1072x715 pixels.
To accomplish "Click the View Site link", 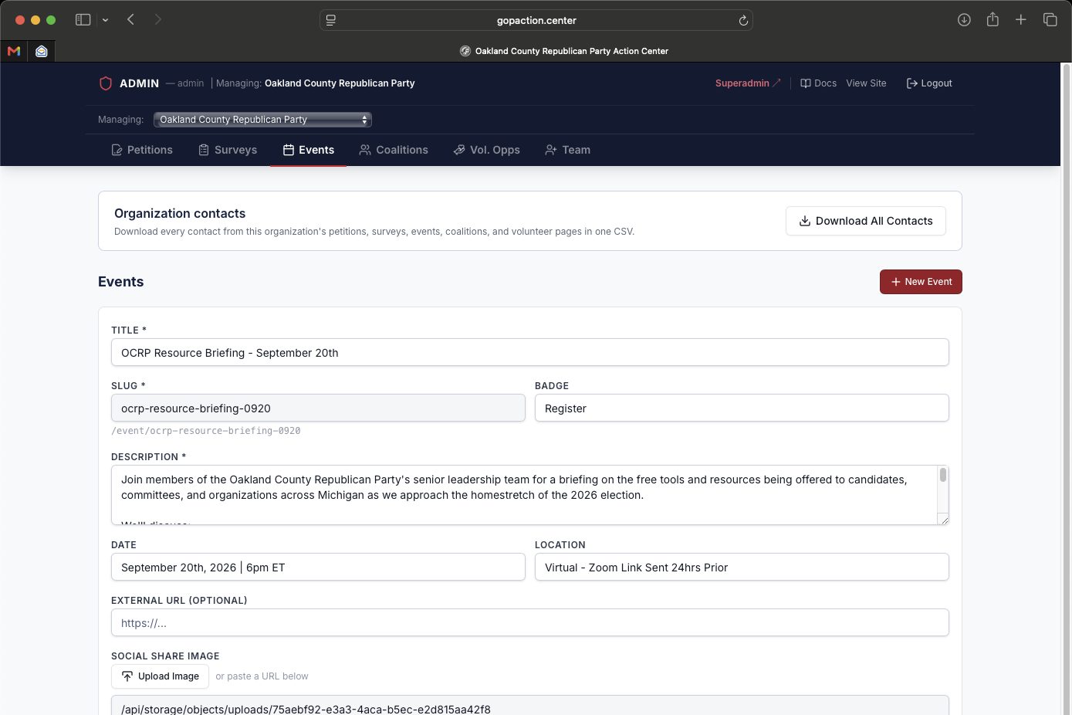I will point(866,83).
